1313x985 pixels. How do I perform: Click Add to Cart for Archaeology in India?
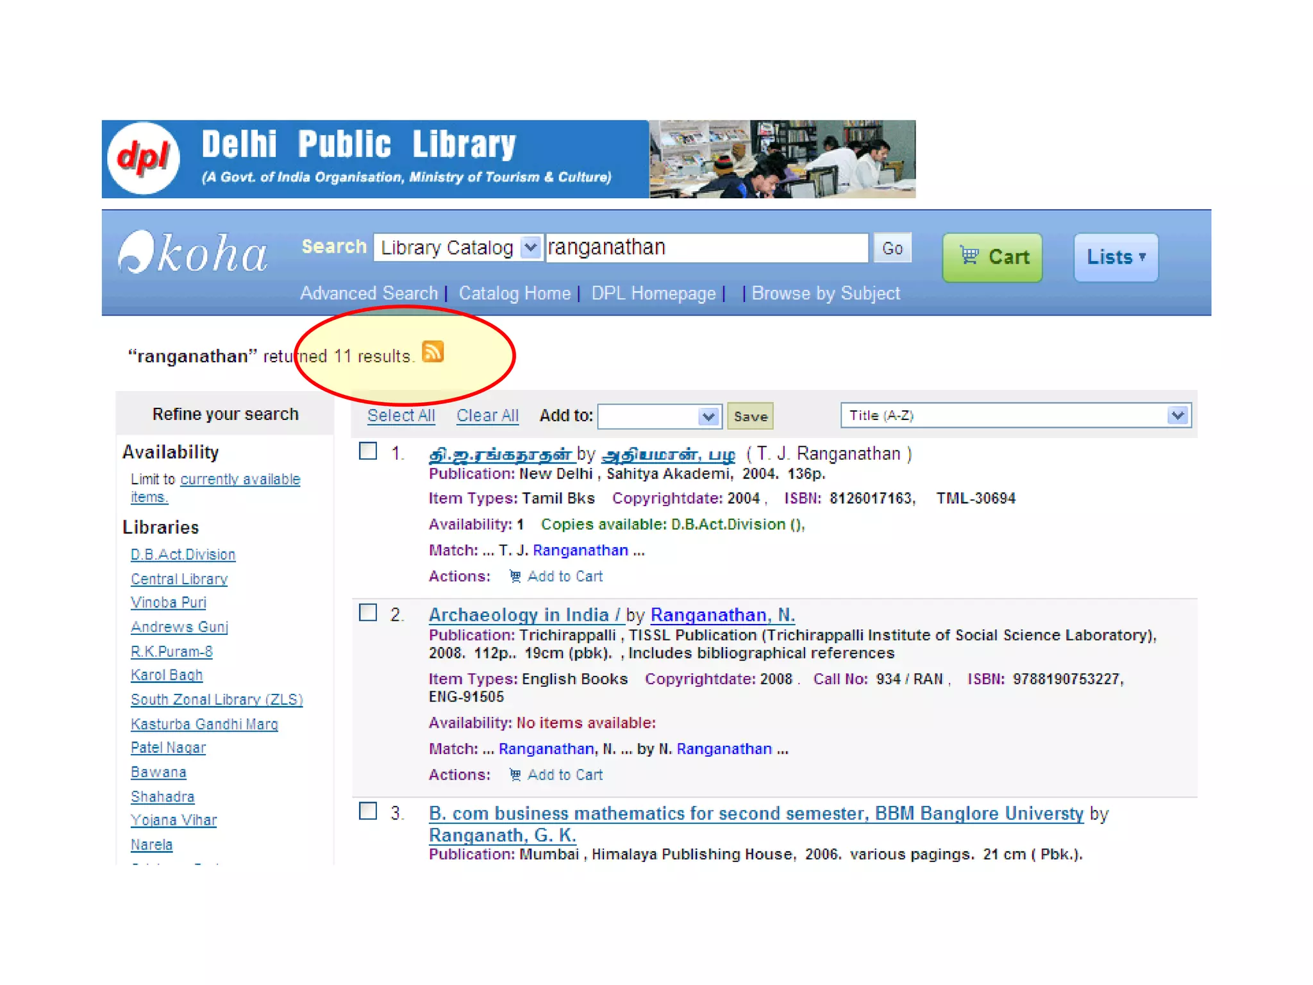pyautogui.click(x=564, y=775)
